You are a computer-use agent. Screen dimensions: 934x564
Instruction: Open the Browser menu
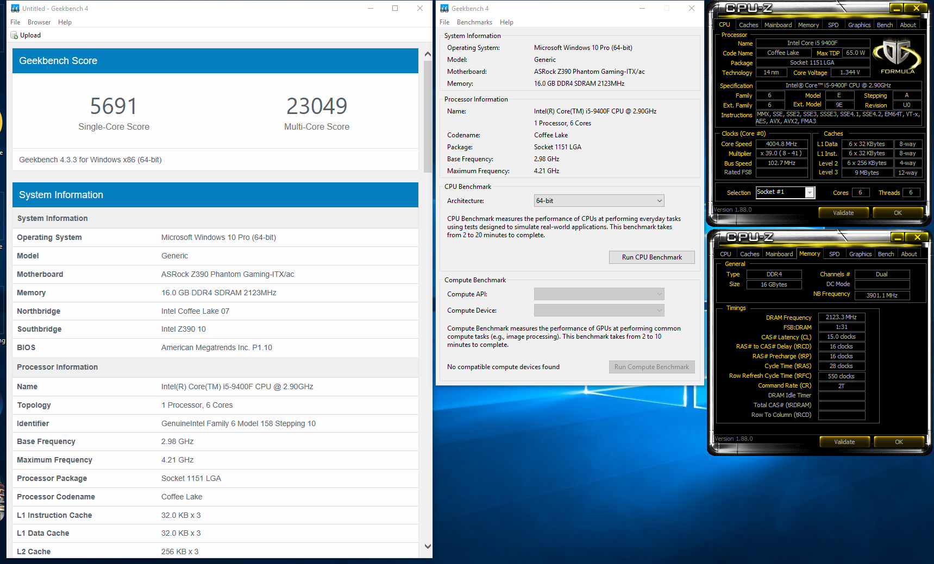(39, 22)
